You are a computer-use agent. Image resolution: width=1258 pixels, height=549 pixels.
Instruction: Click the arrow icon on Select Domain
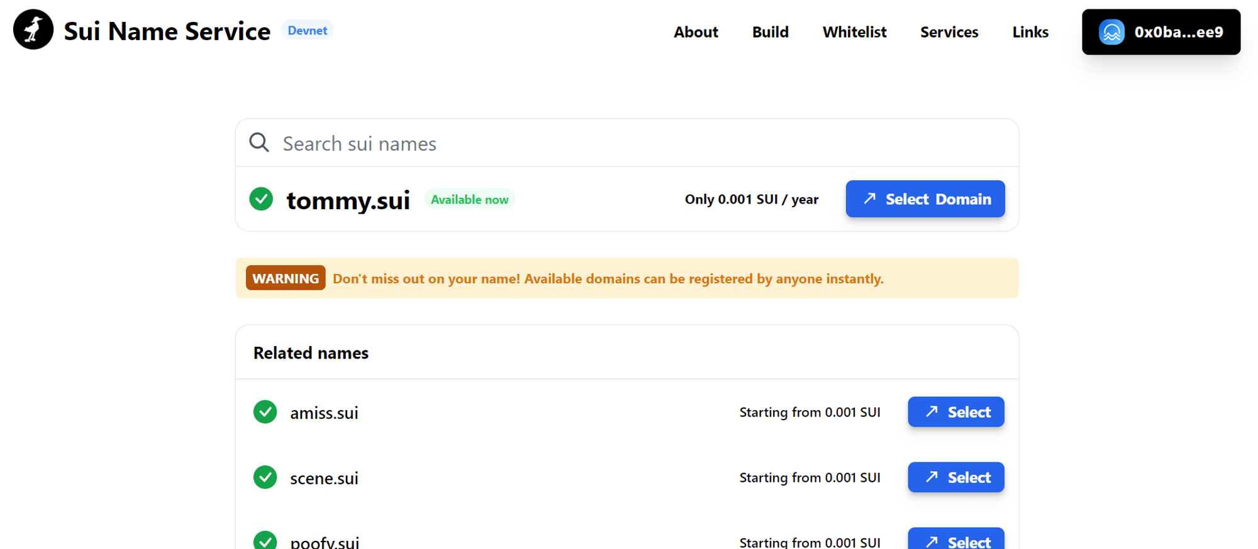pyautogui.click(x=870, y=198)
